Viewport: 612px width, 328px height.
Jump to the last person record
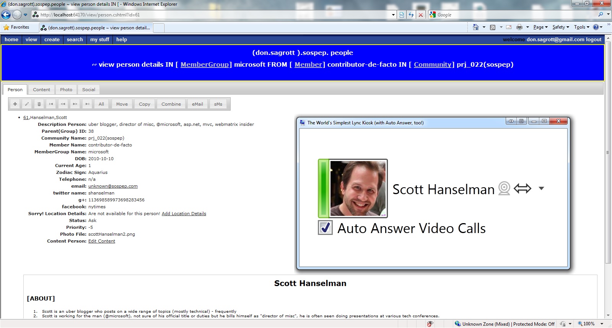[x=87, y=104]
